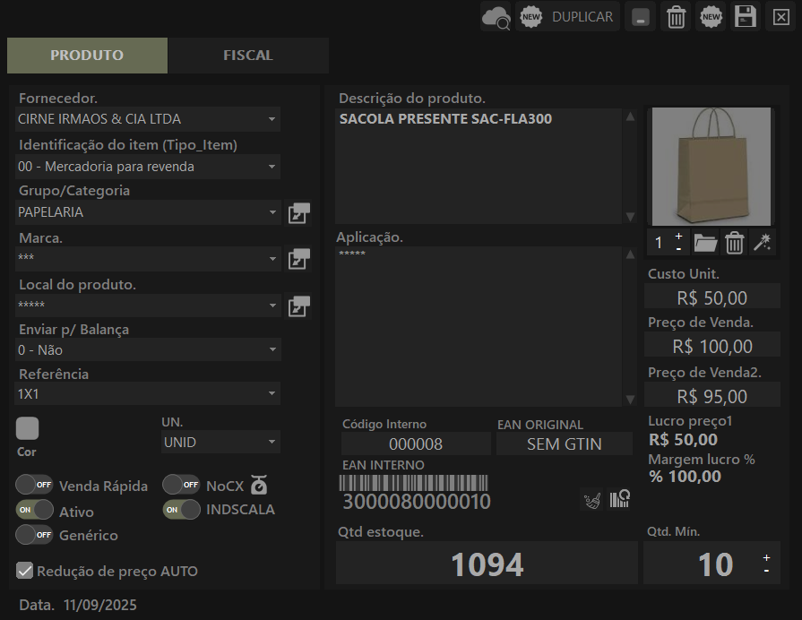Click the top toolbar trash icon
The height and width of the screenshot is (620, 802).
click(x=677, y=17)
